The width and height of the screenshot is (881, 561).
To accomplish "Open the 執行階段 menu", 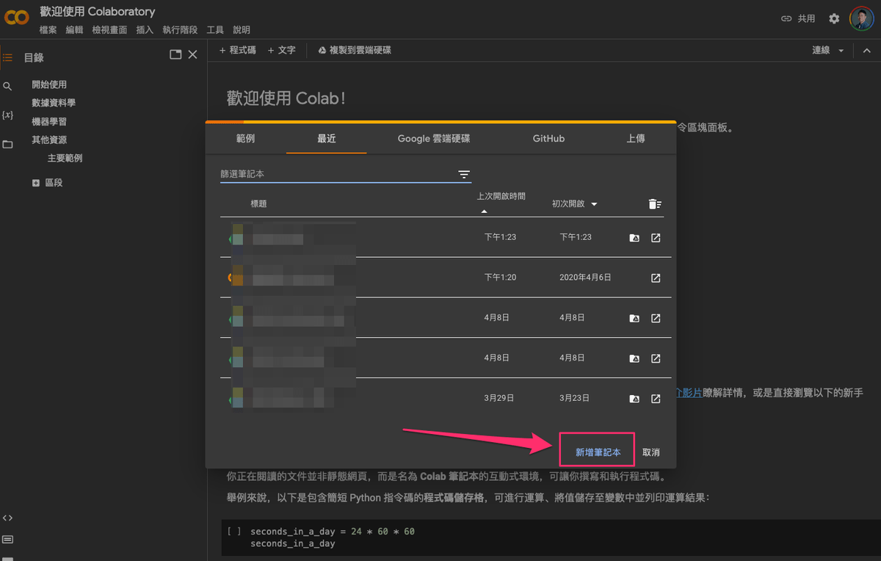I will (x=180, y=30).
